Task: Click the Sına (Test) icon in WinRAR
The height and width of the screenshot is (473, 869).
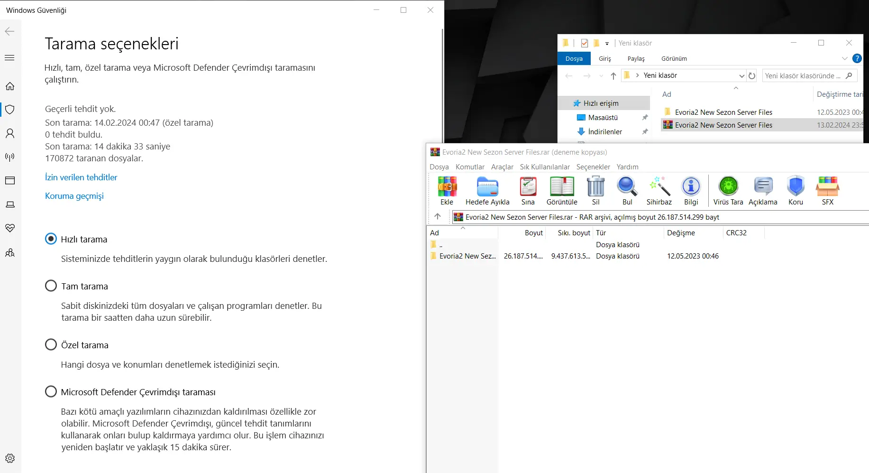Action: coord(528,186)
